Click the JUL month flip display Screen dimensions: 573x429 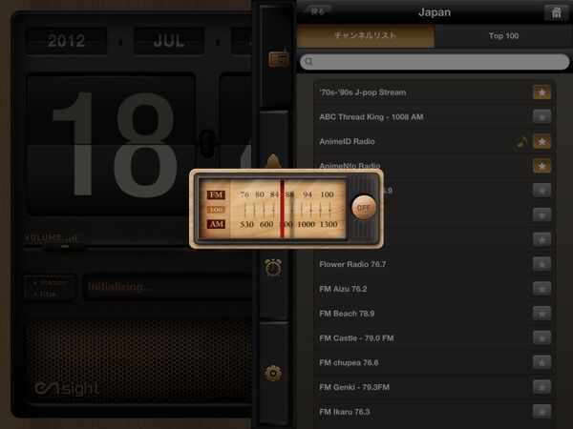coord(169,41)
